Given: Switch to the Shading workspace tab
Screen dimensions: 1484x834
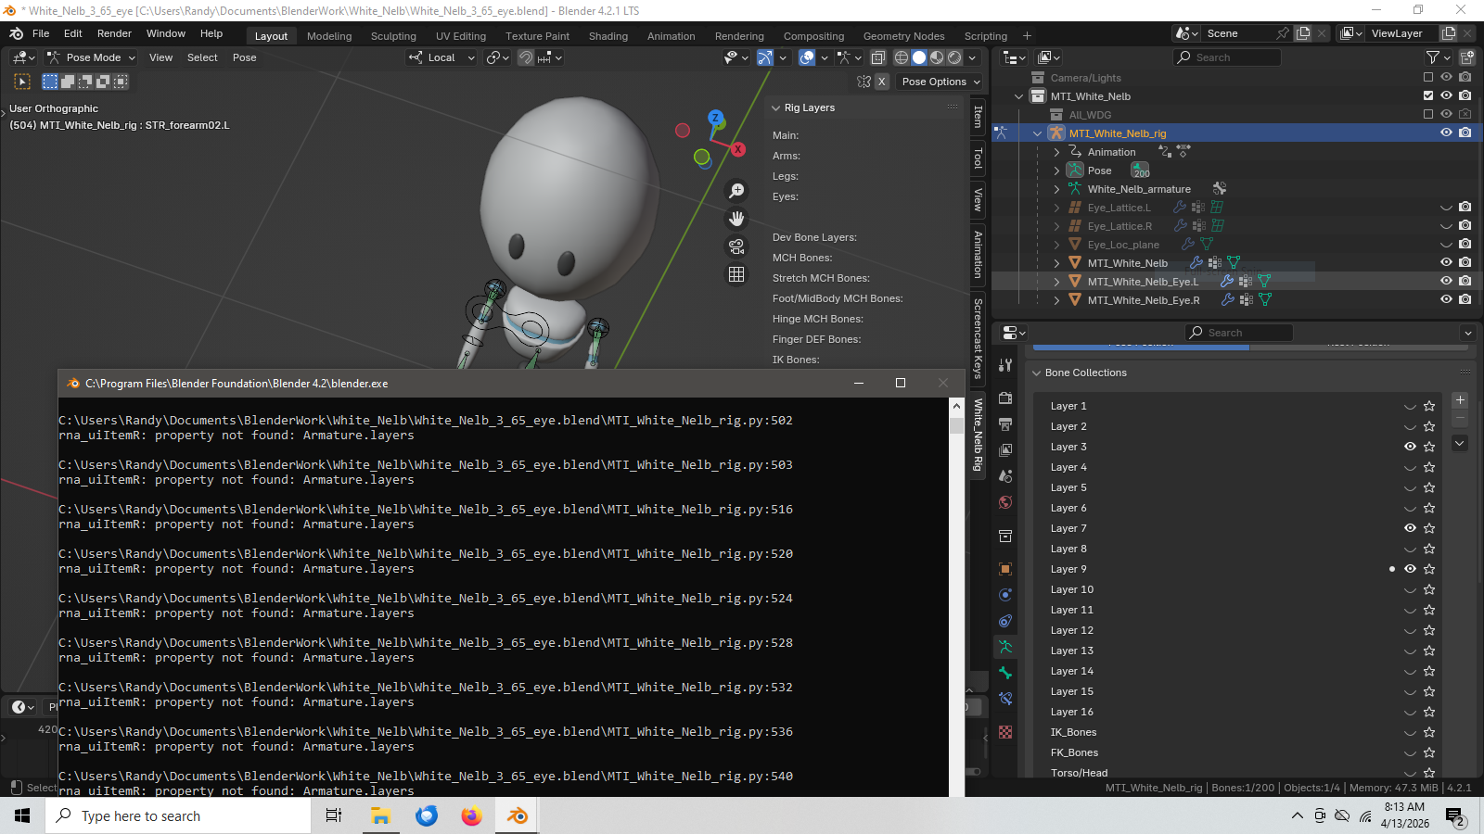Looking at the screenshot, I should 608,36.
